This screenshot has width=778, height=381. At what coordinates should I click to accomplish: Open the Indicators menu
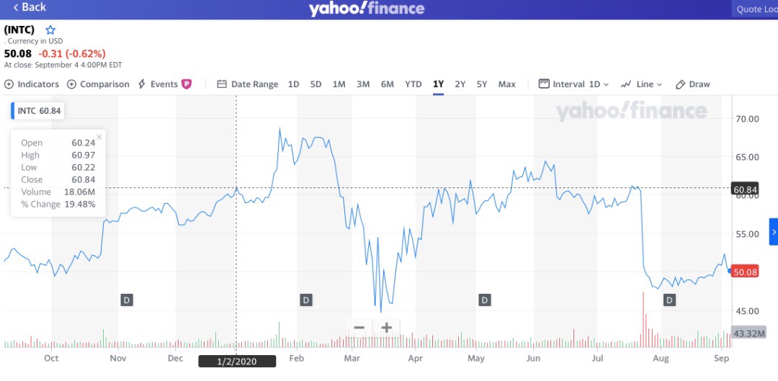32,84
